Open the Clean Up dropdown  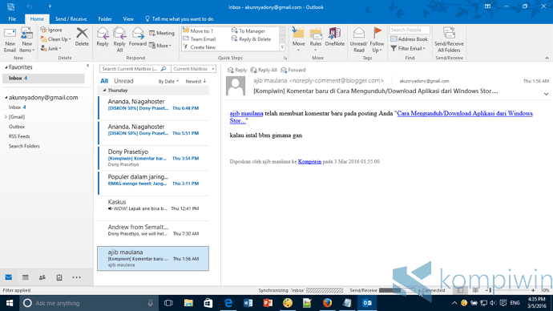(x=56, y=39)
